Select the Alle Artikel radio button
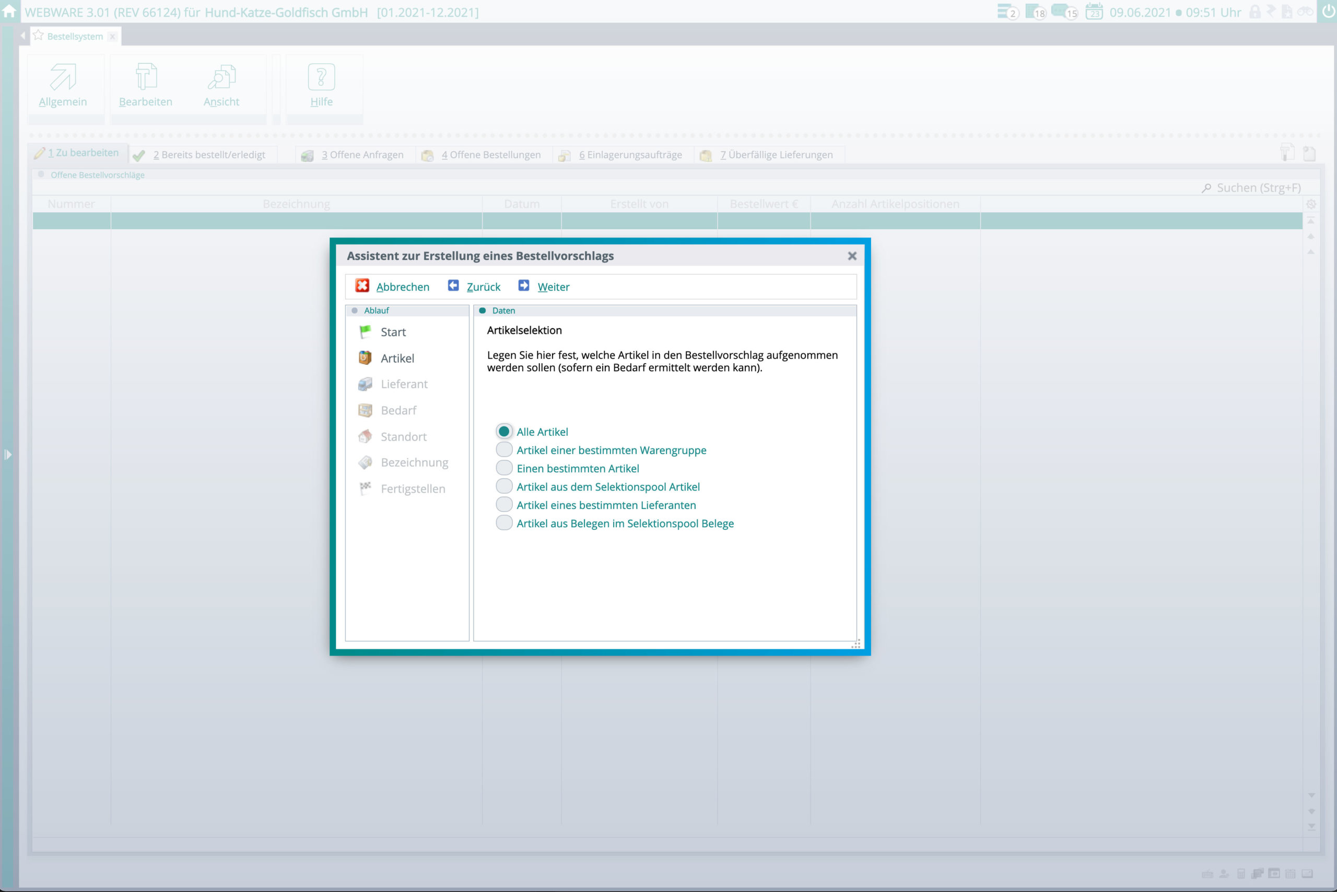The width and height of the screenshot is (1337, 892). coord(503,432)
